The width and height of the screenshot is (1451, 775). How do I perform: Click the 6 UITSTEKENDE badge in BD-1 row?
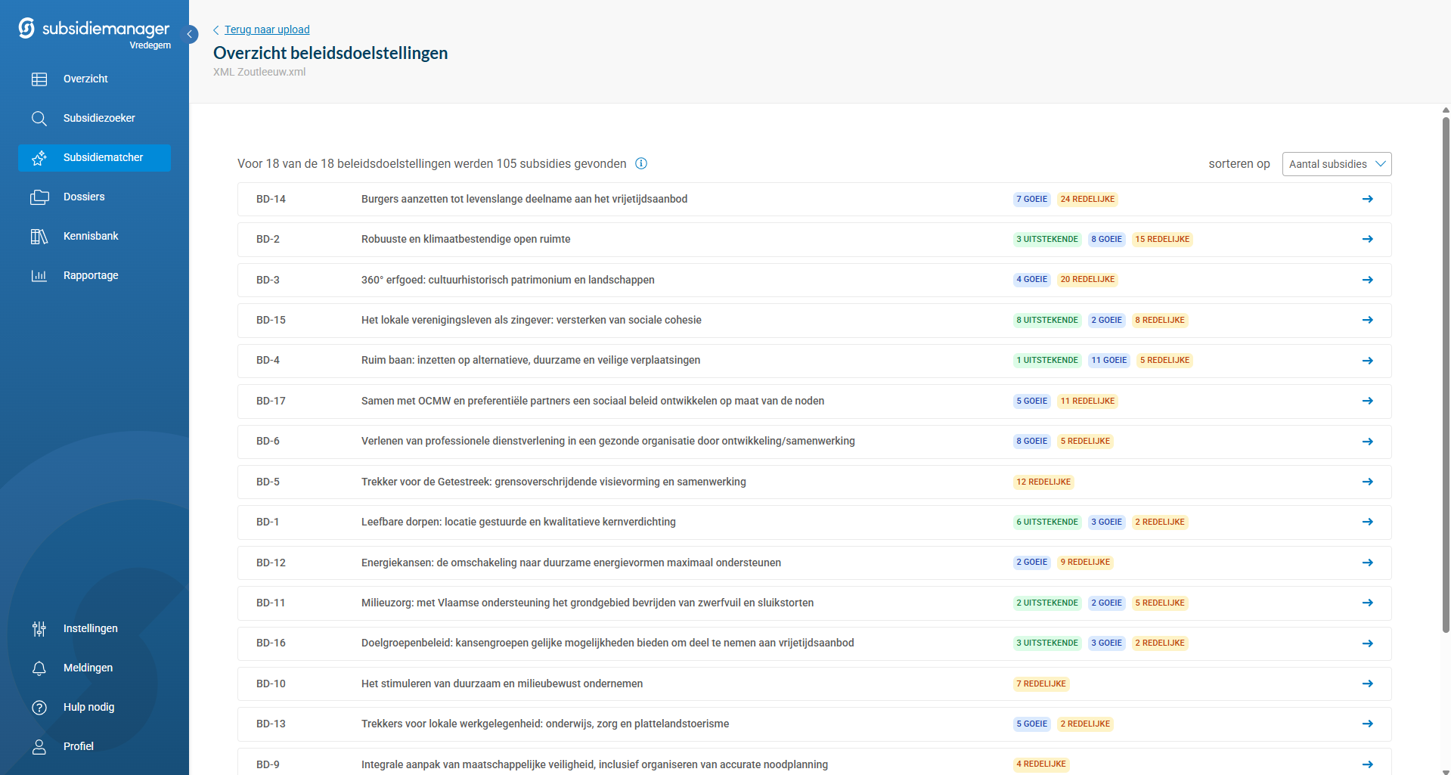(x=1047, y=522)
